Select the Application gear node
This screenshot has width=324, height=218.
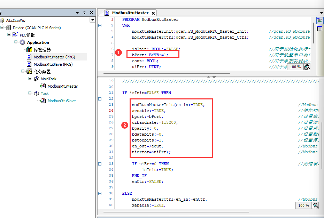tap(38, 42)
